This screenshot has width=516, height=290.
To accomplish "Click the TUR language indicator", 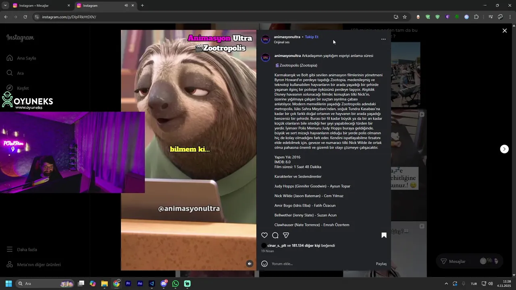I will tap(474, 284).
